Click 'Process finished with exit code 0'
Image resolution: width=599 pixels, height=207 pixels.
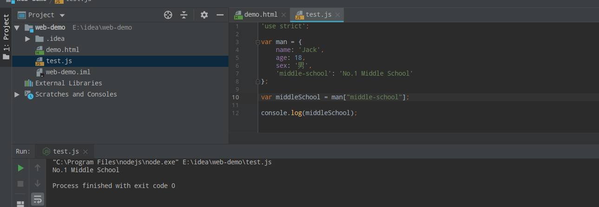click(x=114, y=186)
